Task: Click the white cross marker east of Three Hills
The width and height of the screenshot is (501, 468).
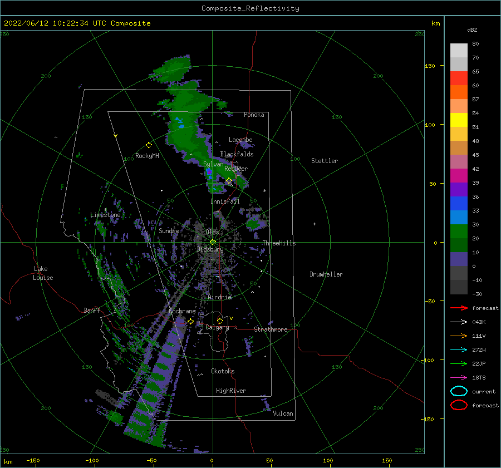Action: click(x=315, y=224)
